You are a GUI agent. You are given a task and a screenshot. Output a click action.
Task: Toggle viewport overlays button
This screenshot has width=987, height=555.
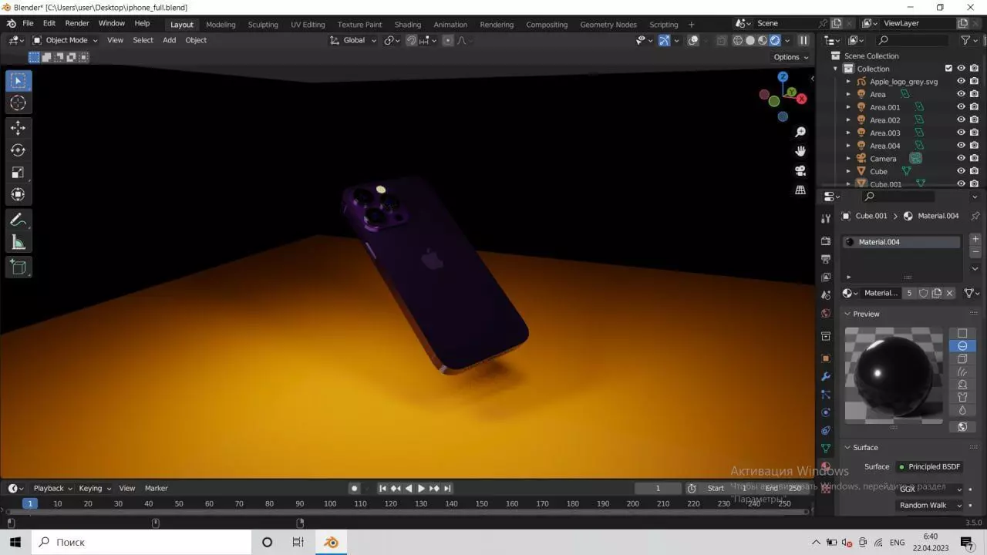click(x=693, y=40)
